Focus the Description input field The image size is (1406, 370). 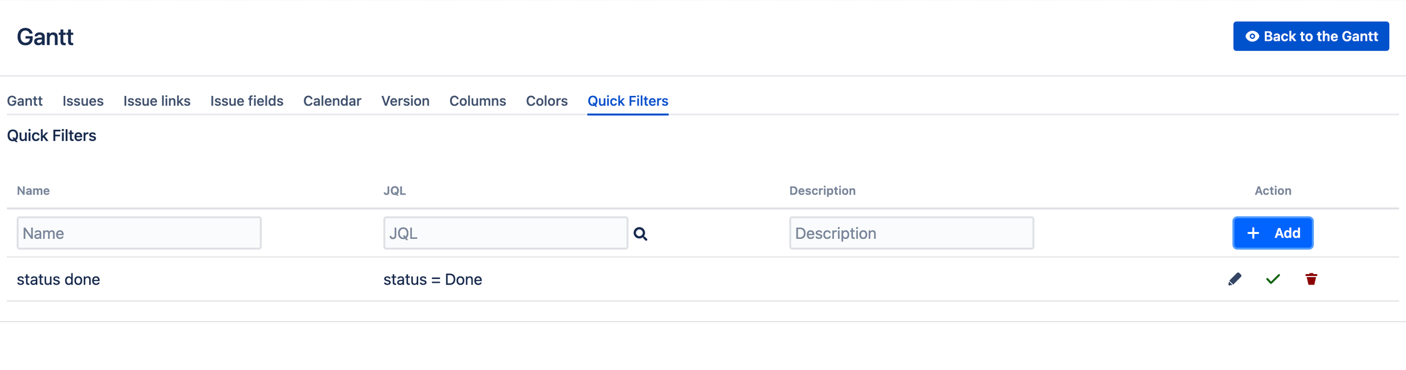[911, 233]
